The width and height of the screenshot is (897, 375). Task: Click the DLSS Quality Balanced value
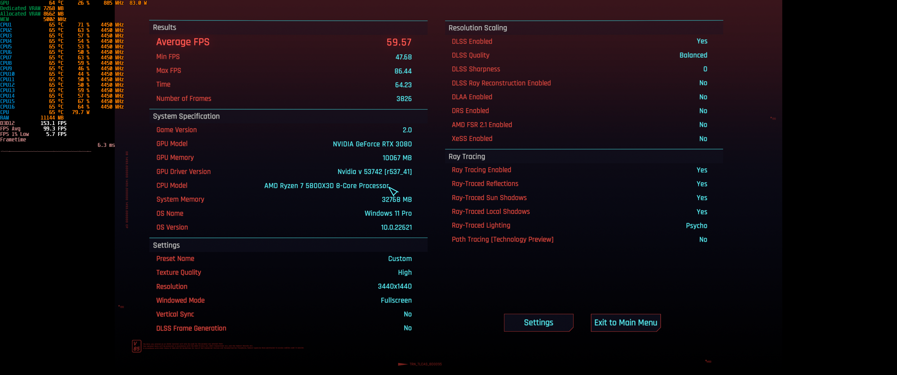coord(693,55)
